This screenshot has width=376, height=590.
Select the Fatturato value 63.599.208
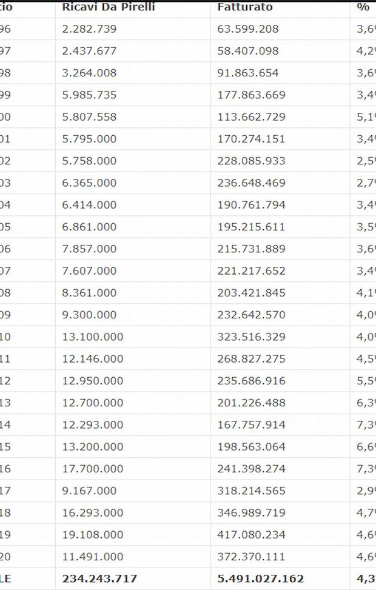[x=248, y=29]
